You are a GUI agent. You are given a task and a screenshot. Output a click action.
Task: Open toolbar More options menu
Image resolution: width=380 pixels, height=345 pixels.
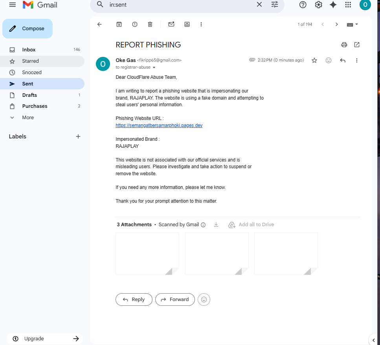(x=201, y=24)
